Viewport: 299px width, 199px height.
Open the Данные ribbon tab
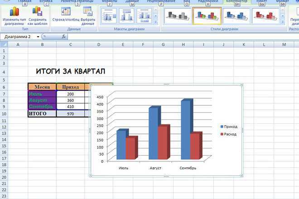132,1
